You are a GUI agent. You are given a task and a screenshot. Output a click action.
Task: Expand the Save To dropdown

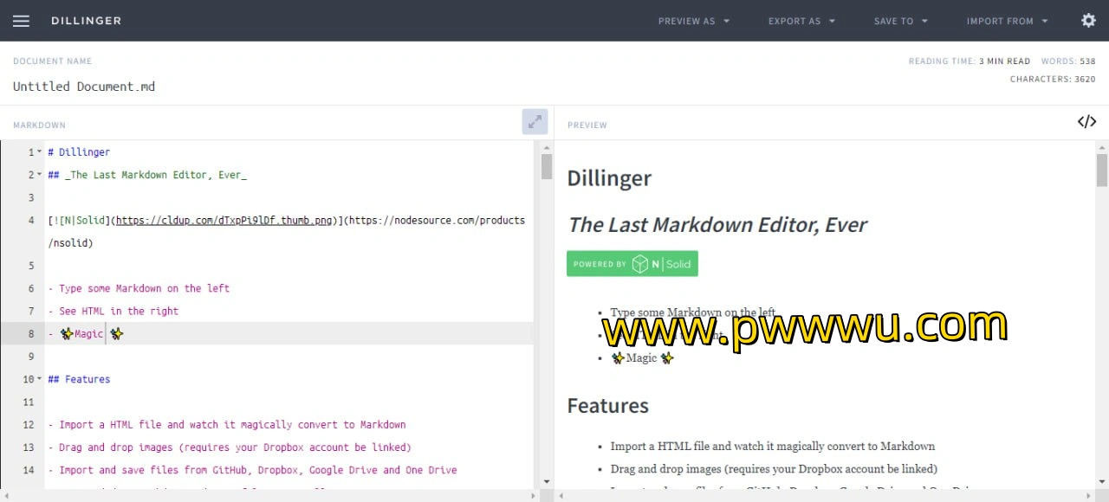coord(901,21)
